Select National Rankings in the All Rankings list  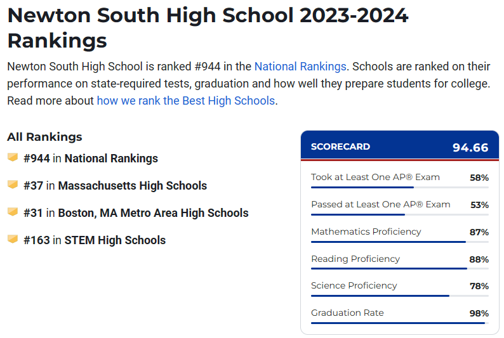[111, 159]
